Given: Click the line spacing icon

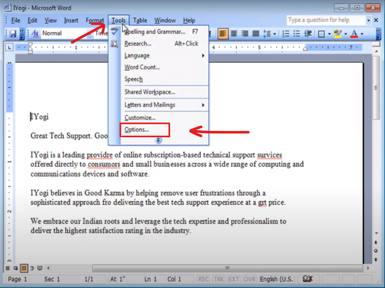Looking at the screenshot, I should [267, 34].
